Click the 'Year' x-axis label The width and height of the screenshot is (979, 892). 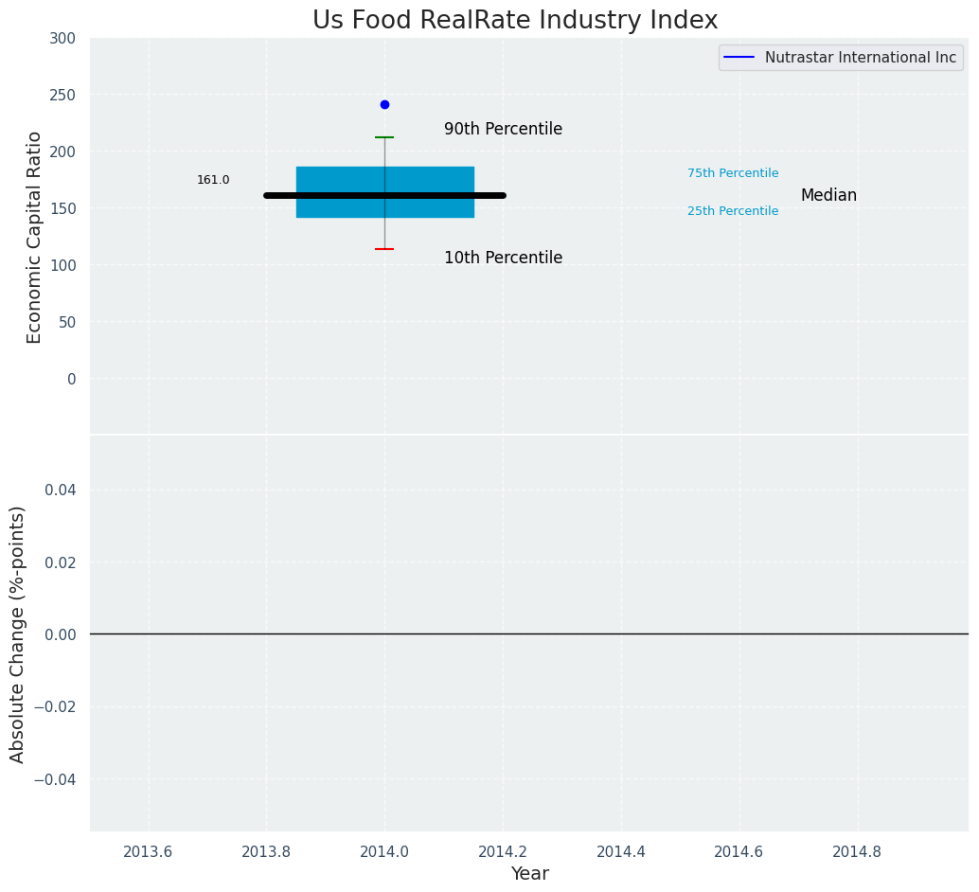point(529,874)
